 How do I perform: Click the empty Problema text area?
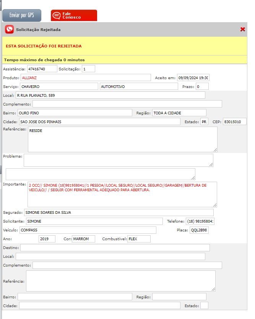click(x=119, y=160)
